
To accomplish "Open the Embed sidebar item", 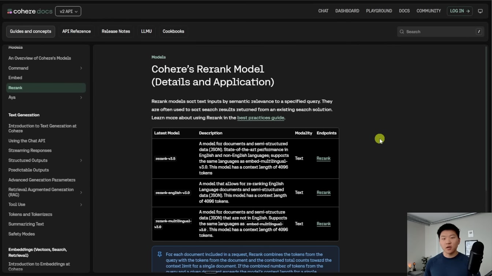I will [x=15, y=78].
